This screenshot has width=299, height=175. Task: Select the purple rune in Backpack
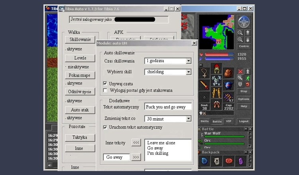pos(241,161)
